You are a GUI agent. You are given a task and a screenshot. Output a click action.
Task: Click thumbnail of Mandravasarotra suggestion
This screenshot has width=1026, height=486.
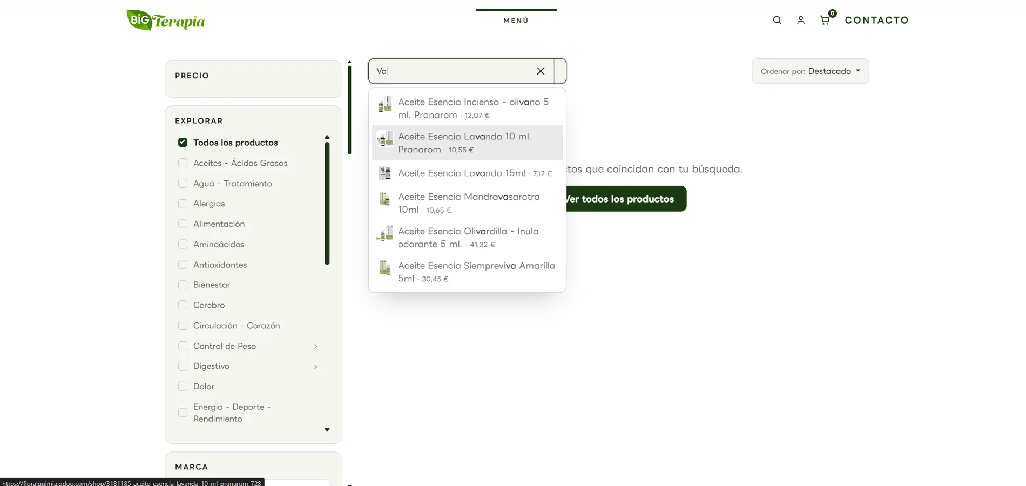(385, 199)
